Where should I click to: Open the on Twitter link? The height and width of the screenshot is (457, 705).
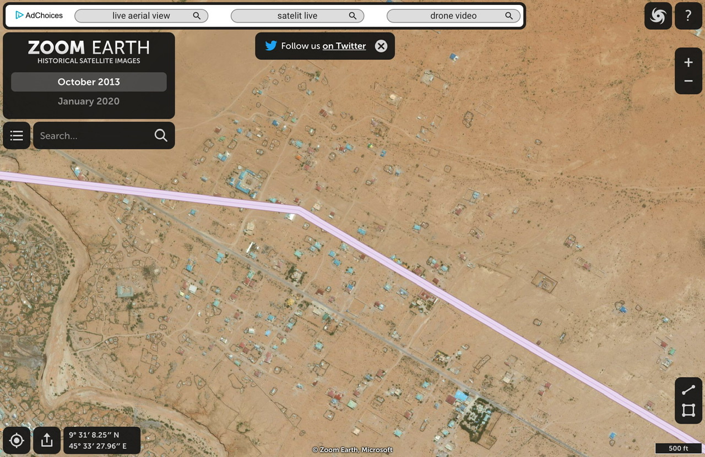[344, 46]
